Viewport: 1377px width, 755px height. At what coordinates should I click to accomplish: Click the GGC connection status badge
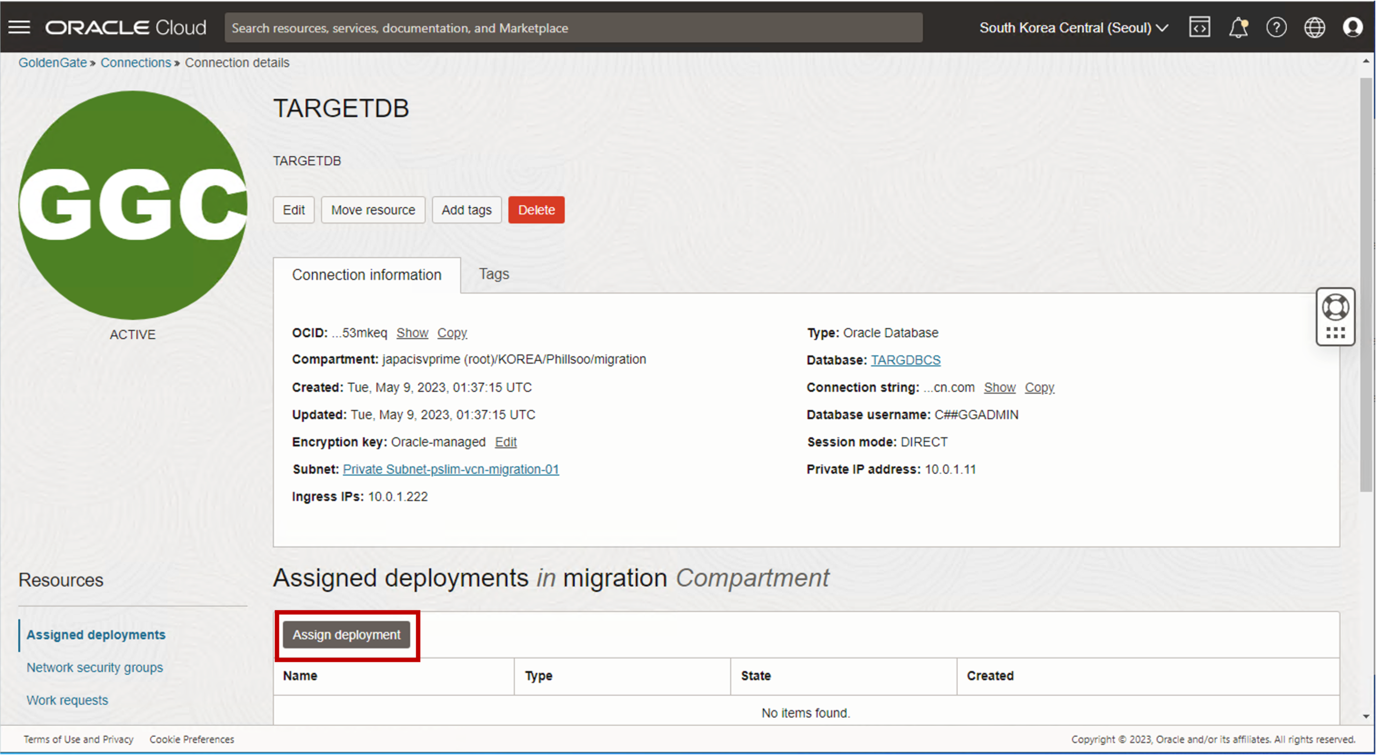(132, 205)
